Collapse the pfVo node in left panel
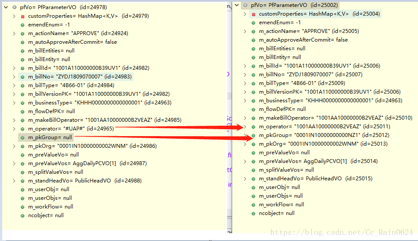This screenshot has width=418, height=241. click(x=6, y=7)
